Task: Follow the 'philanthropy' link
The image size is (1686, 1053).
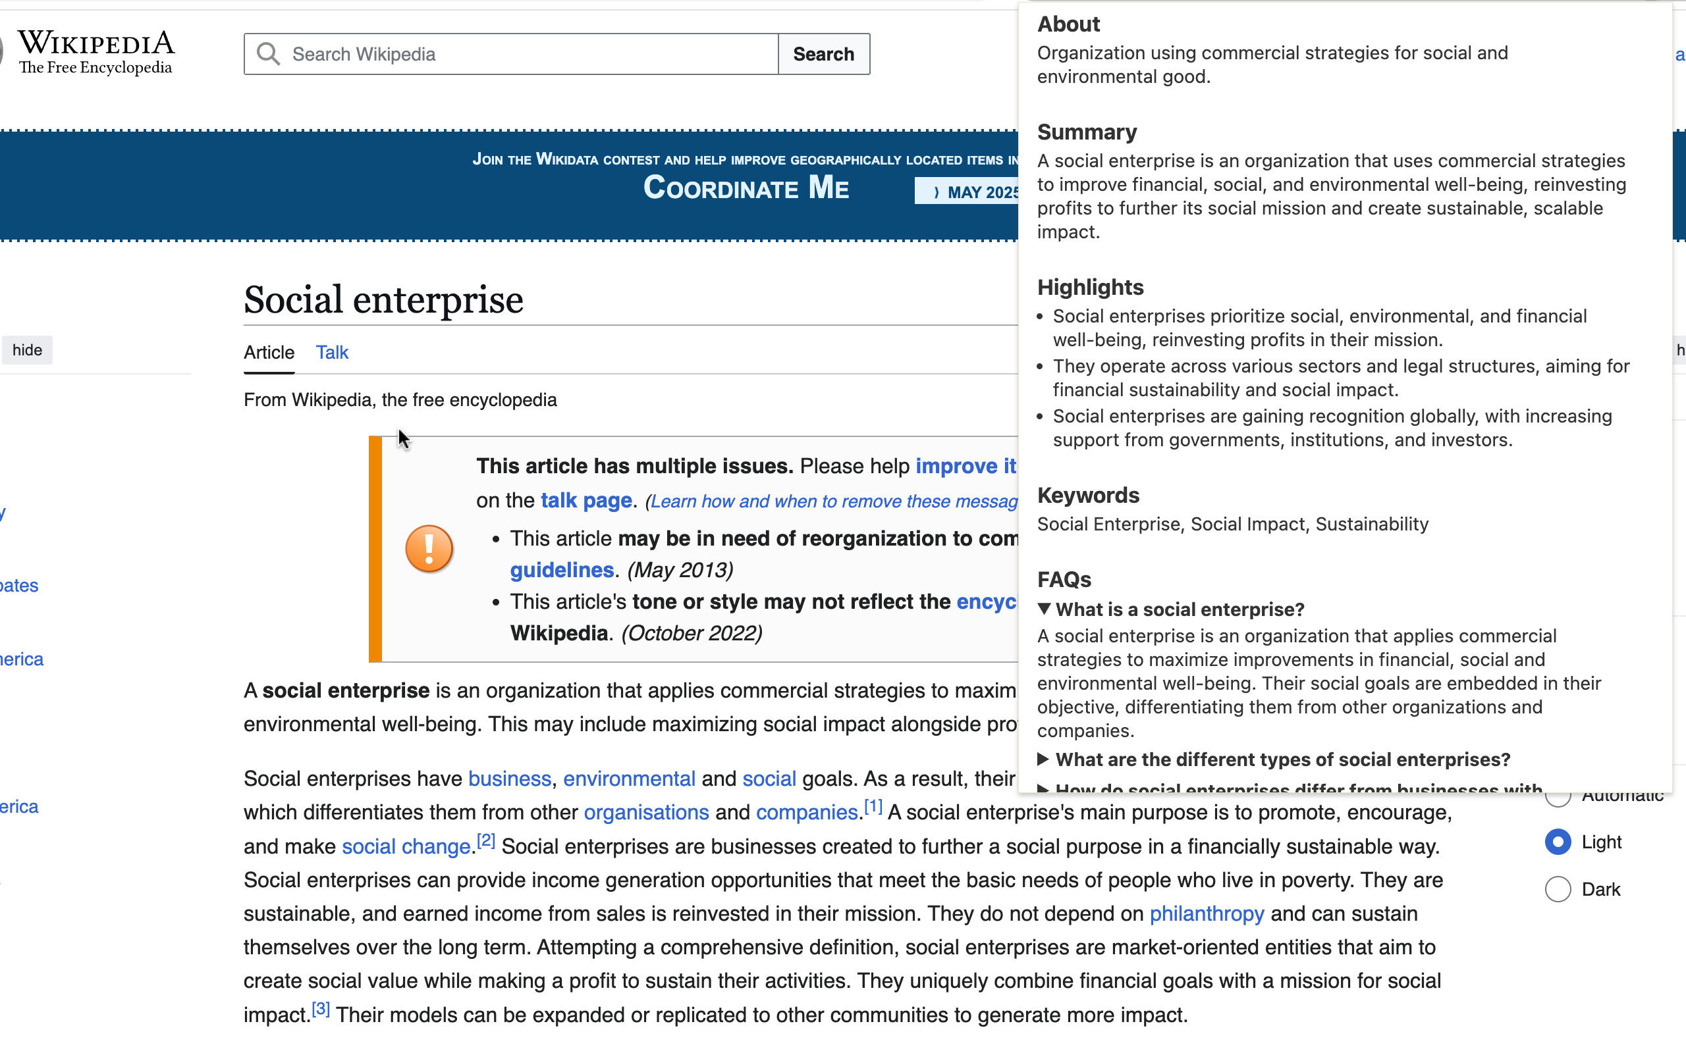Action: click(1207, 913)
